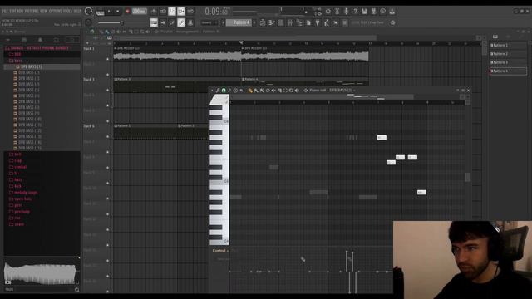Stop playback with the stop button
Viewport: 532px width, 299px height.
click(x=118, y=12)
